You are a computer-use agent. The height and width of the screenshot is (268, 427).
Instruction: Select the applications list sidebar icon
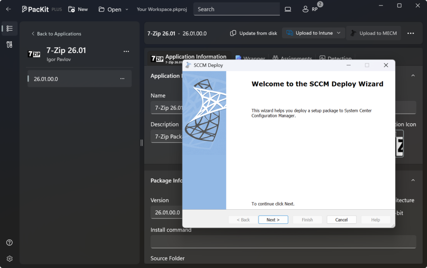[x=10, y=28]
